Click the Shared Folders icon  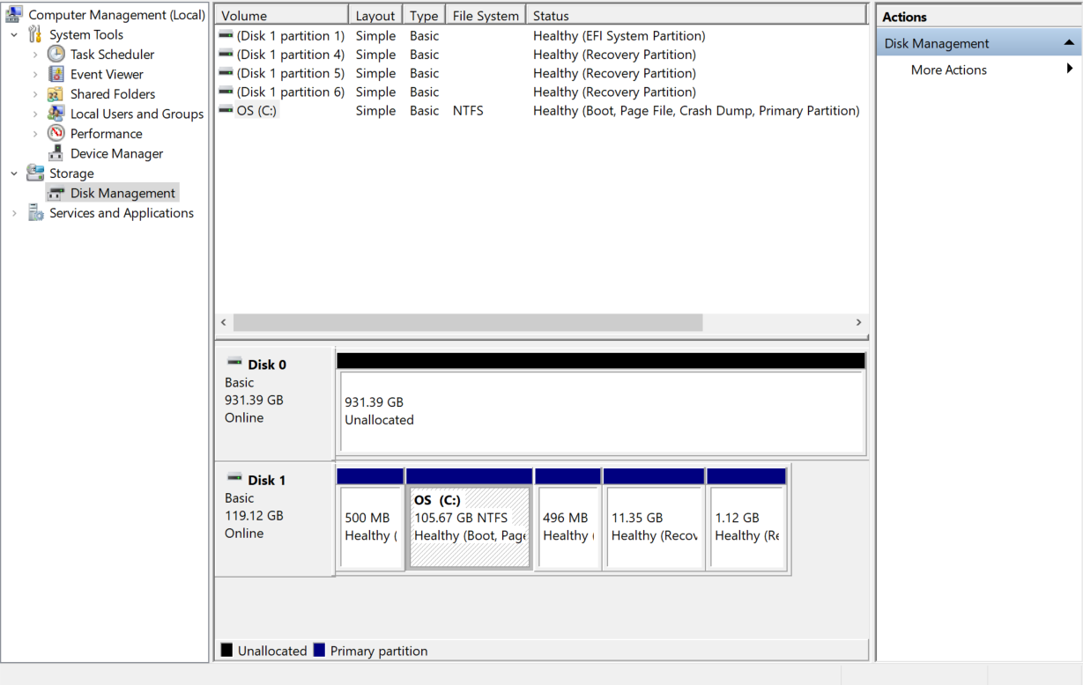56,94
